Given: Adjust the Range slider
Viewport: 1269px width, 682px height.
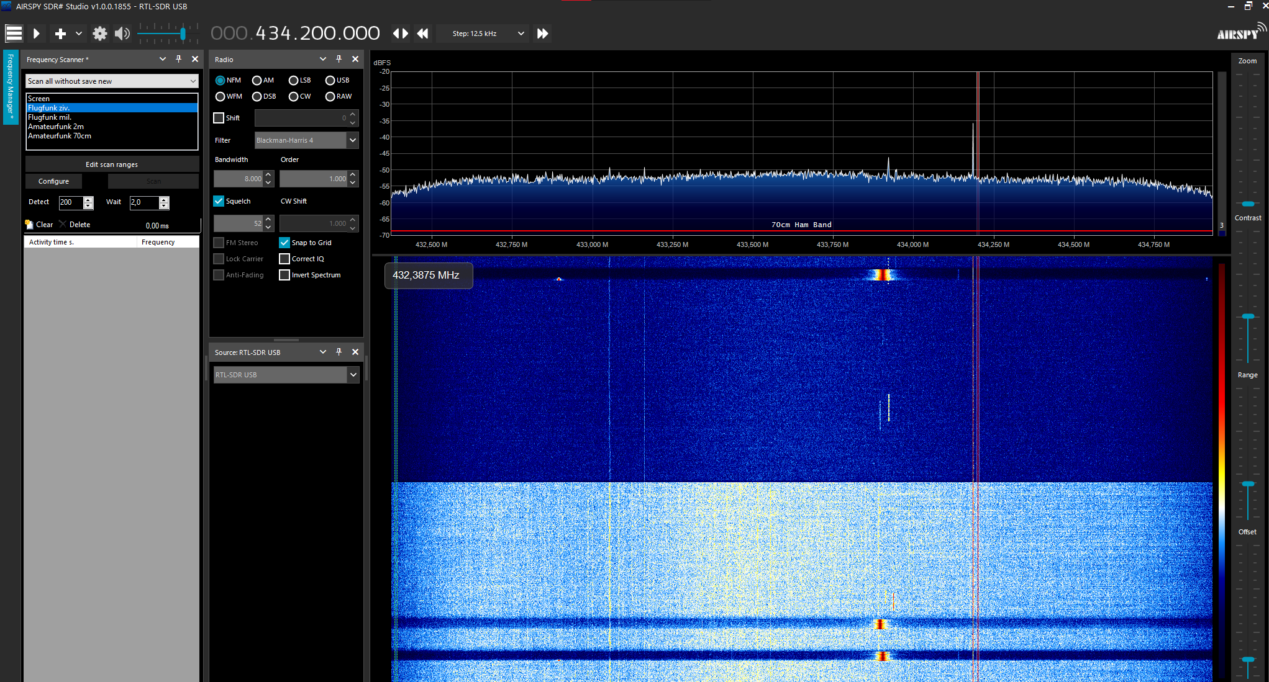Looking at the screenshot, I should [x=1248, y=483].
